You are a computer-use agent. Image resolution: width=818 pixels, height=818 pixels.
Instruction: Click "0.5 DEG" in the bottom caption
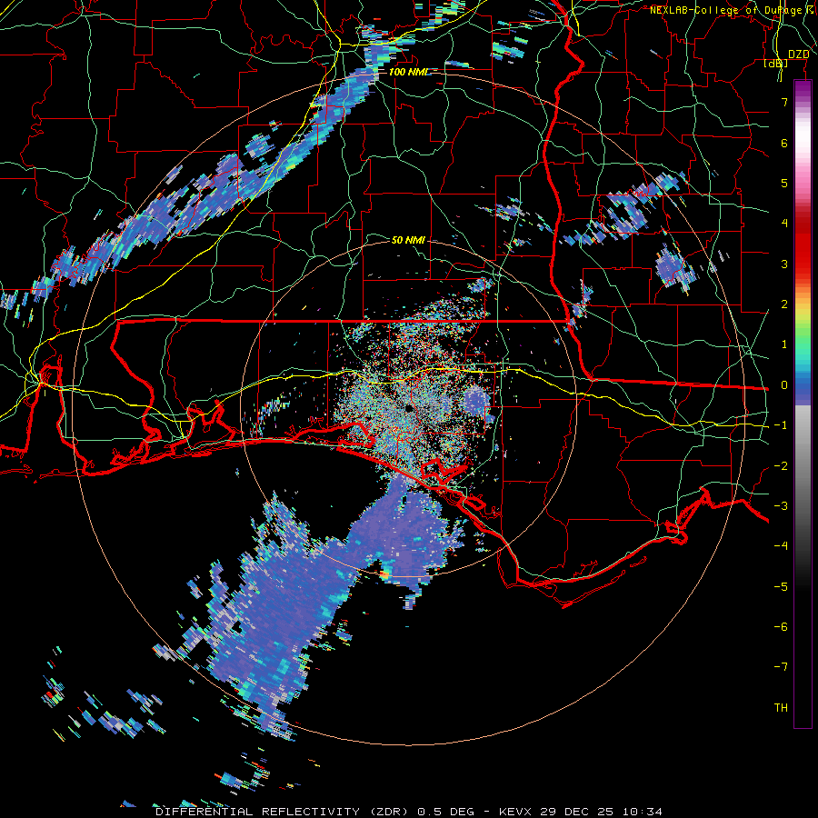[446, 812]
